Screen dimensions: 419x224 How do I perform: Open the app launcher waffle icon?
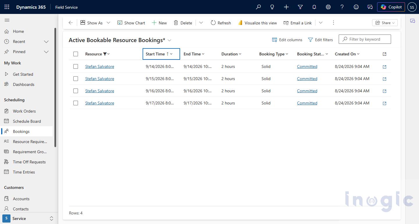7,7
